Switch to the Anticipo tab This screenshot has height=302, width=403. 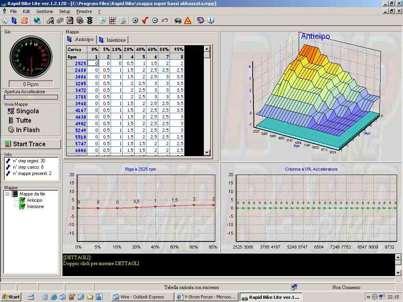coord(81,39)
